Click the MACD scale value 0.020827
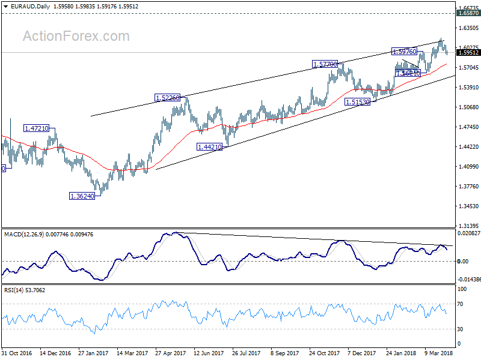 [x=469, y=233]
